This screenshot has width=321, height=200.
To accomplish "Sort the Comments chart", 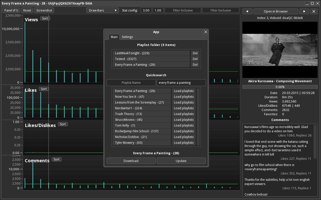I will (57, 159).
